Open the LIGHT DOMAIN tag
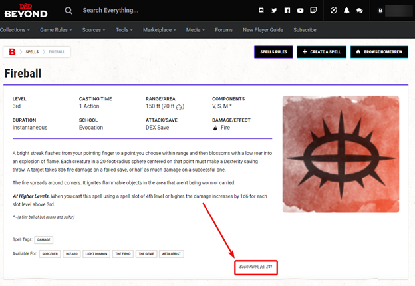The height and width of the screenshot is (286, 415). click(96, 254)
